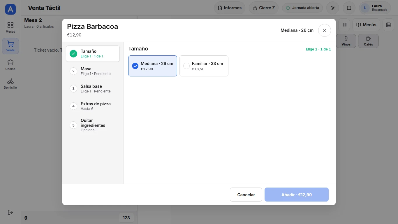Open the Informes reports

(230, 8)
